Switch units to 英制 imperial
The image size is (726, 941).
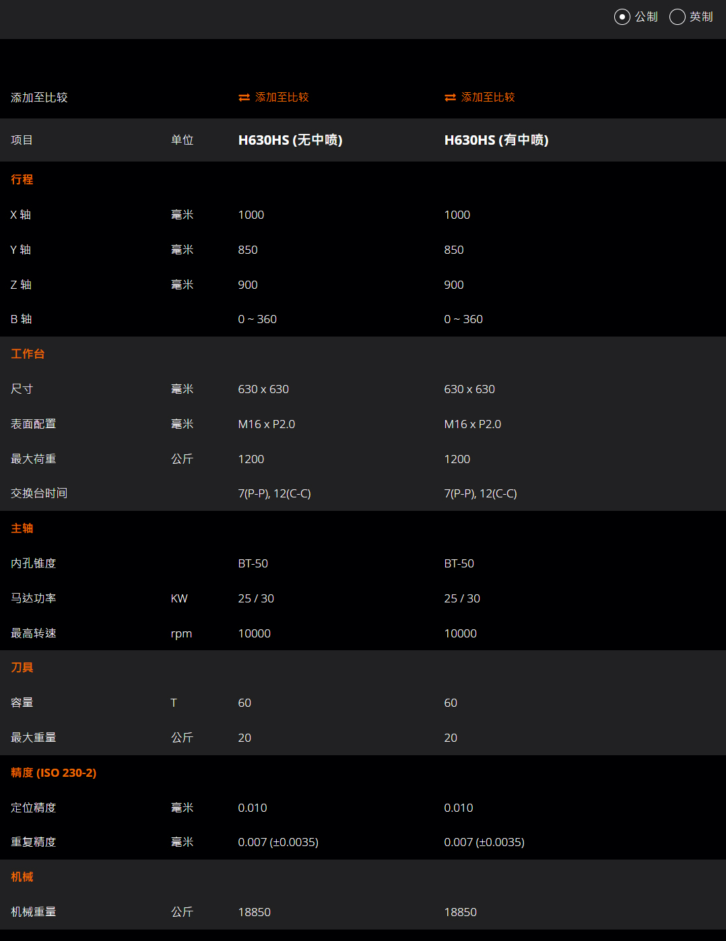pos(678,17)
